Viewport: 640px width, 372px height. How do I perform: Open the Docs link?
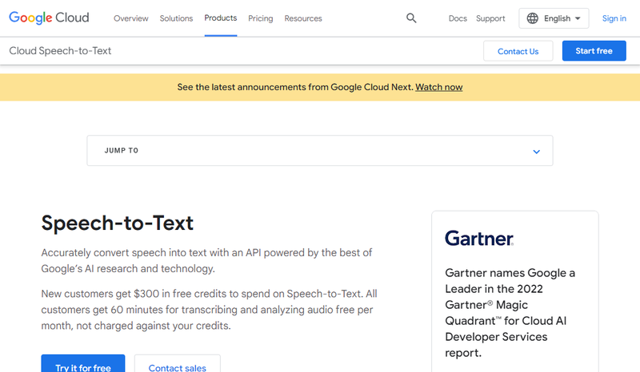[x=458, y=18]
